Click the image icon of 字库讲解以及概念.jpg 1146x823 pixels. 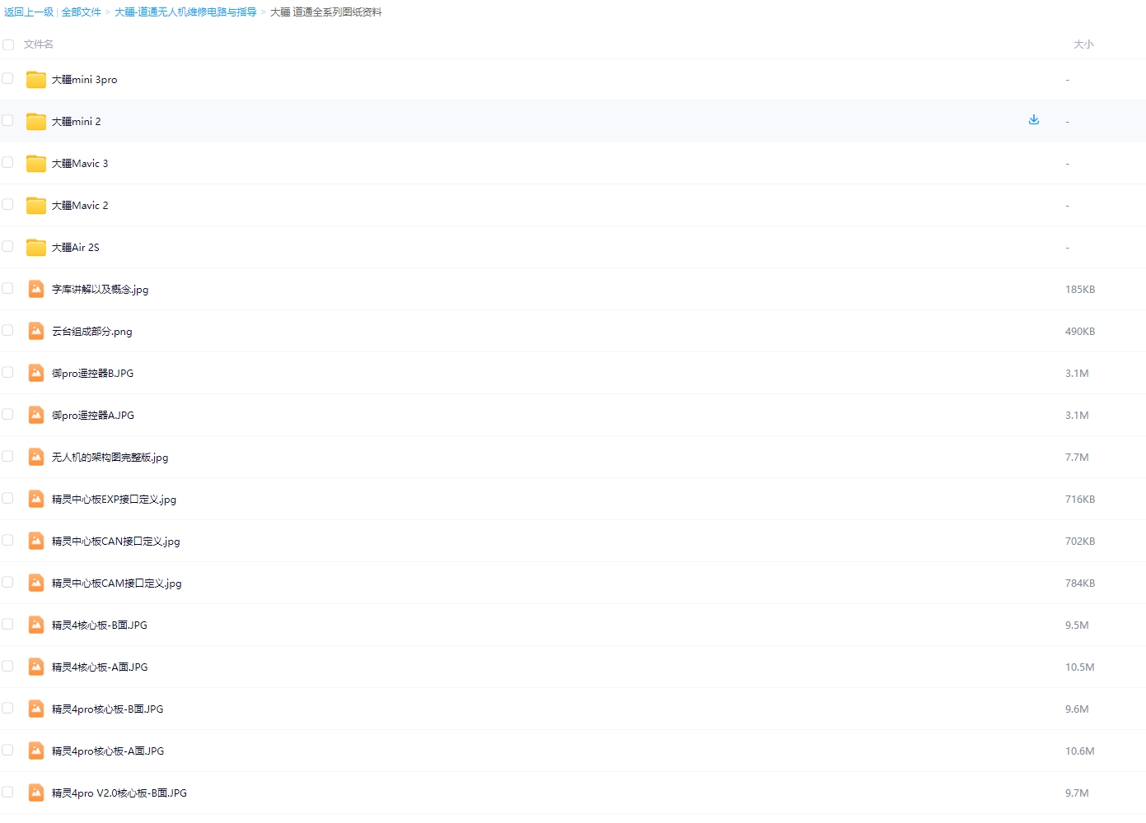pos(36,289)
